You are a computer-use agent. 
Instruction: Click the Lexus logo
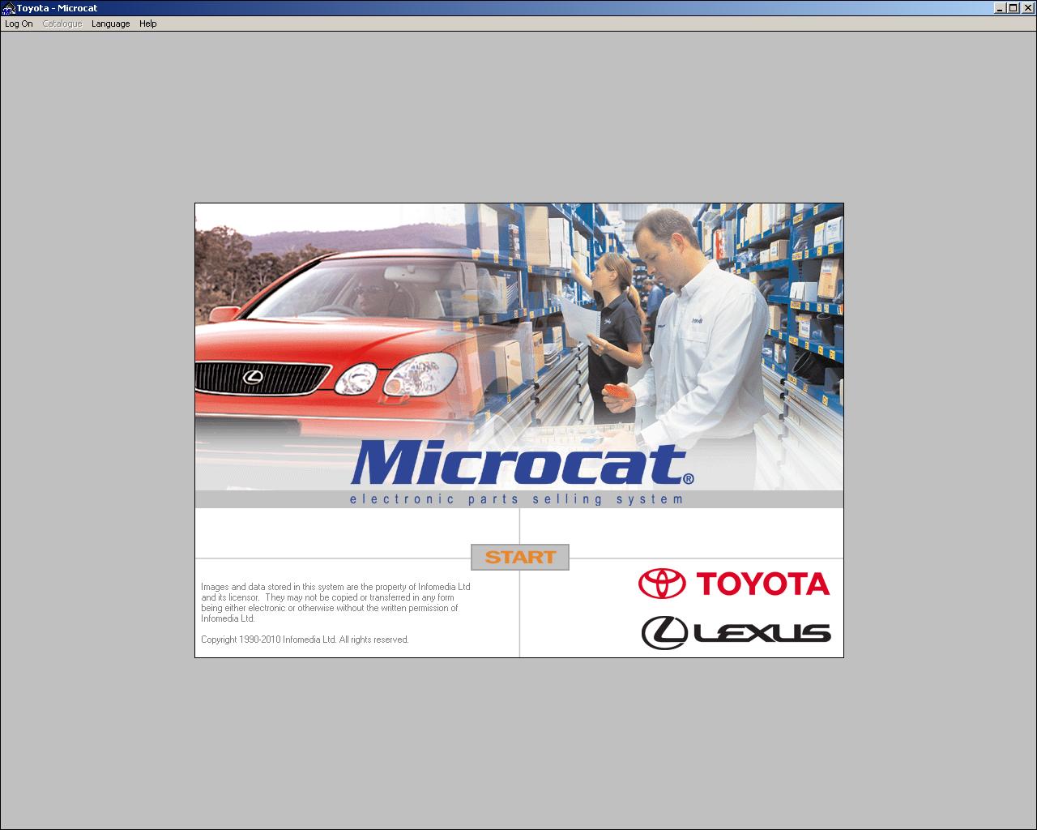pos(736,633)
